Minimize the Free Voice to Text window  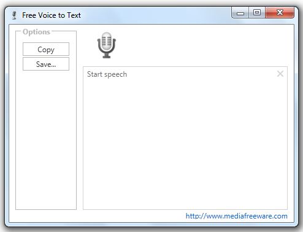coord(240,13)
